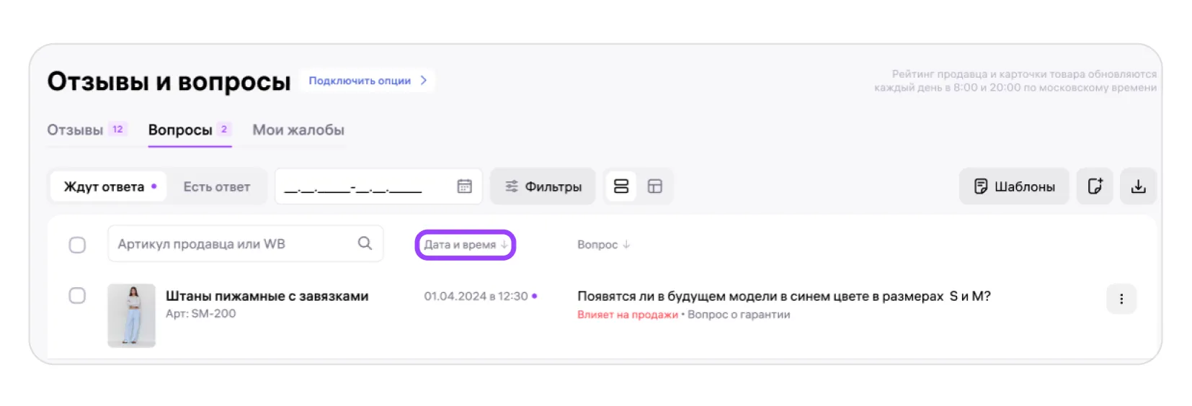
Task: Switch to Есть ответ toggle
Action: click(x=216, y=186)
